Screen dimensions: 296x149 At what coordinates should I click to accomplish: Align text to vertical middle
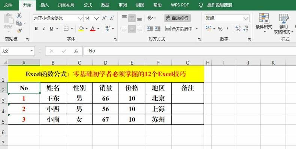132,18
